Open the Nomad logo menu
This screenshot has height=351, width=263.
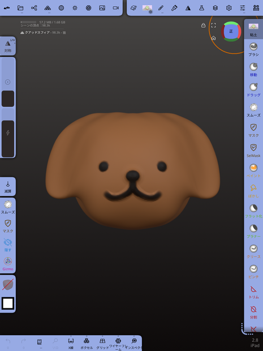tap(7, 8)
